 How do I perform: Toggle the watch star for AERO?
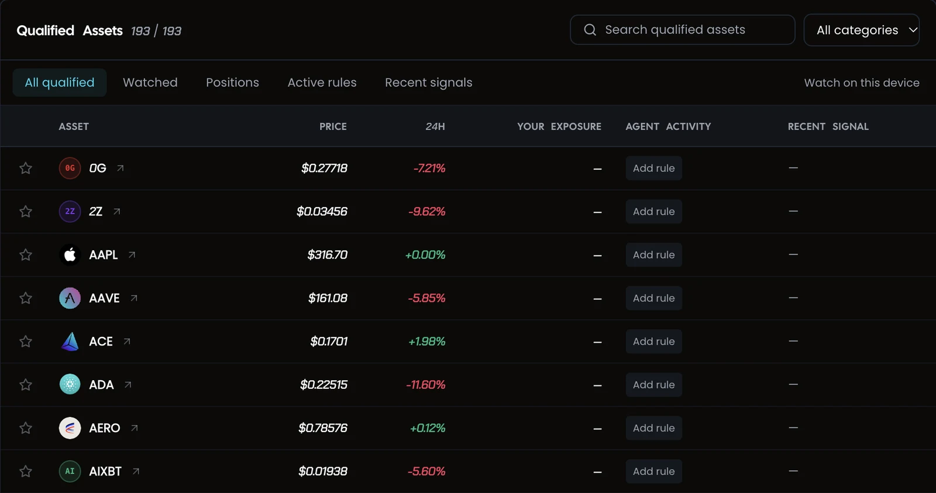26,428
